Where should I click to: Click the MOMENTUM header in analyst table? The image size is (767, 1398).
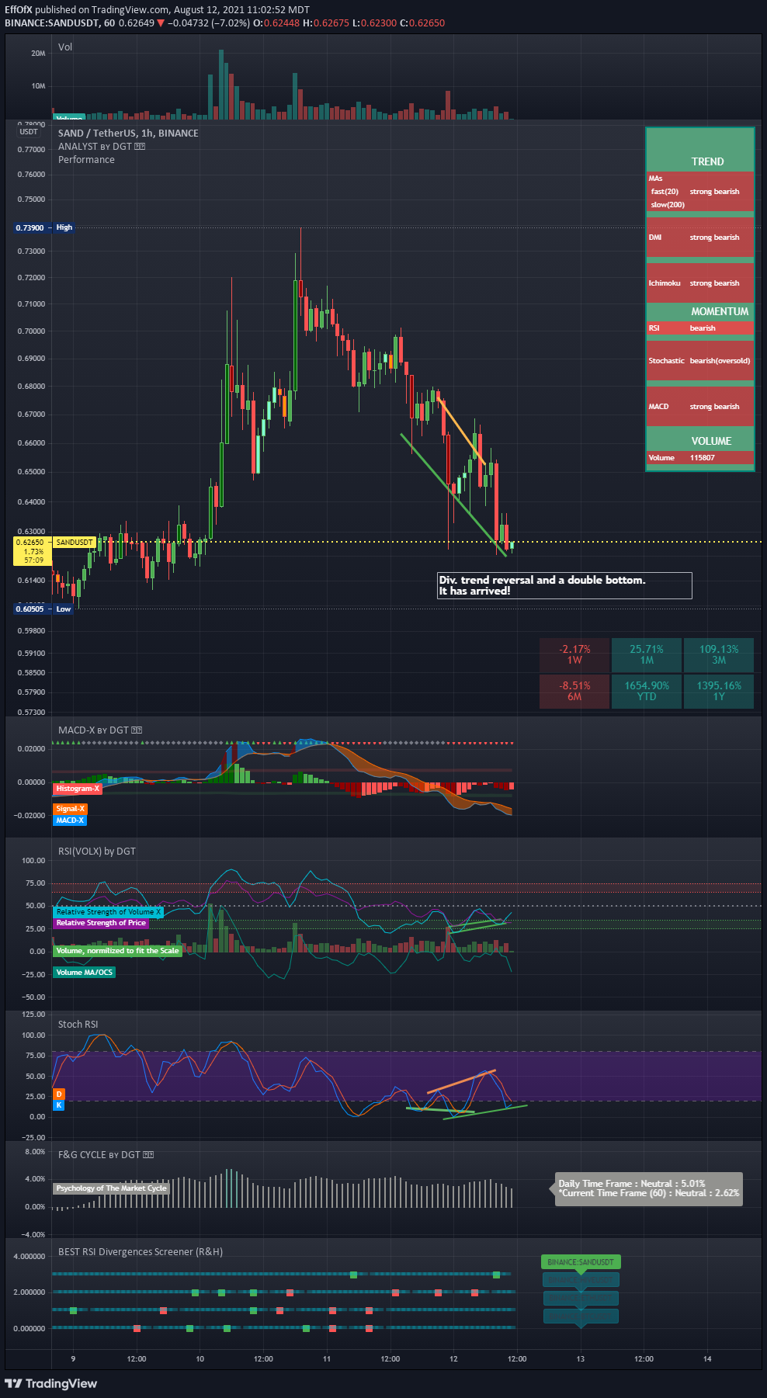click(700, 311)
